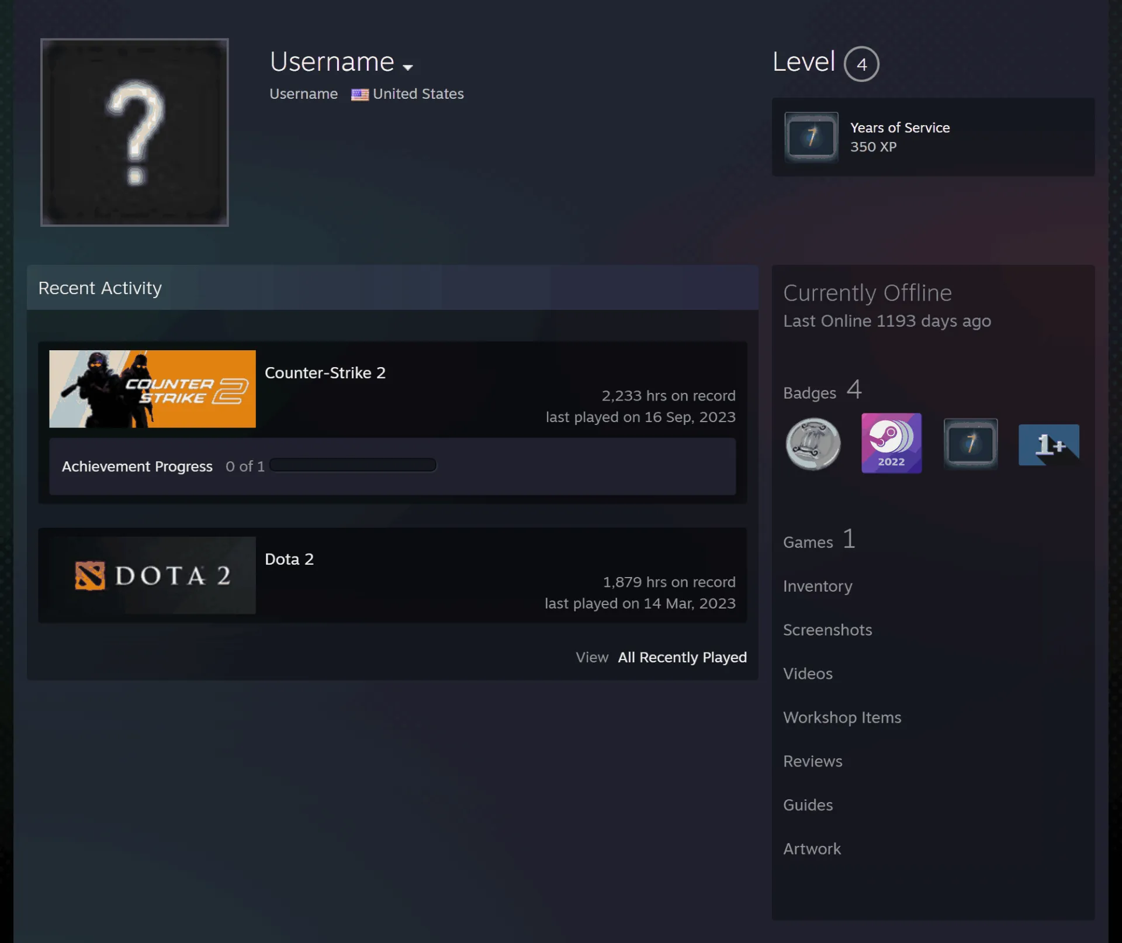This screenshot has width=1122, height=943.
Task: Open All Recently Played link
Action: point(682,658)
